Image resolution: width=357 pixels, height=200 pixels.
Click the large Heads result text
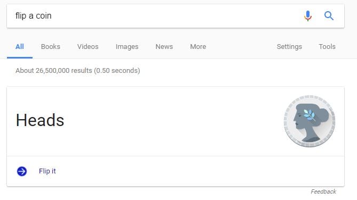click(x=40, y=120)
